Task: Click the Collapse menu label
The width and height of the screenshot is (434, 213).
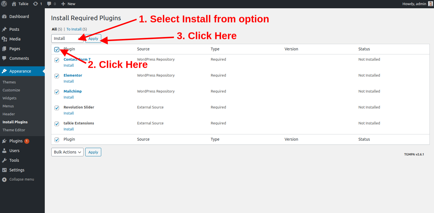Action: click(x=22, y=179)
